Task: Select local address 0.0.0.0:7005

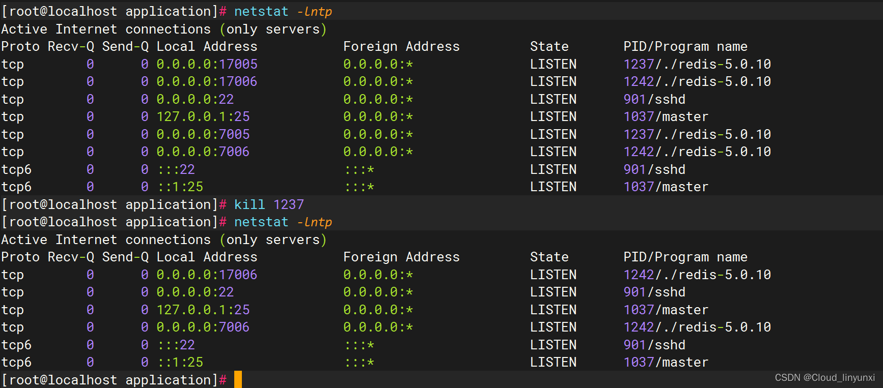Action: click(x=203, y=134)
